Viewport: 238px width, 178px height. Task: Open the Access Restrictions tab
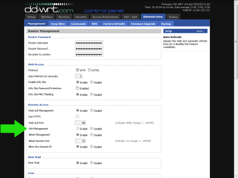105,17
